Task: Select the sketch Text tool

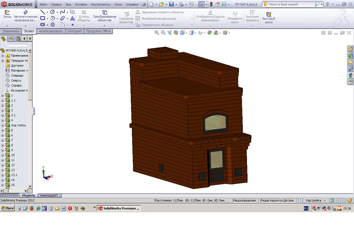Action: tap(72, 19)
